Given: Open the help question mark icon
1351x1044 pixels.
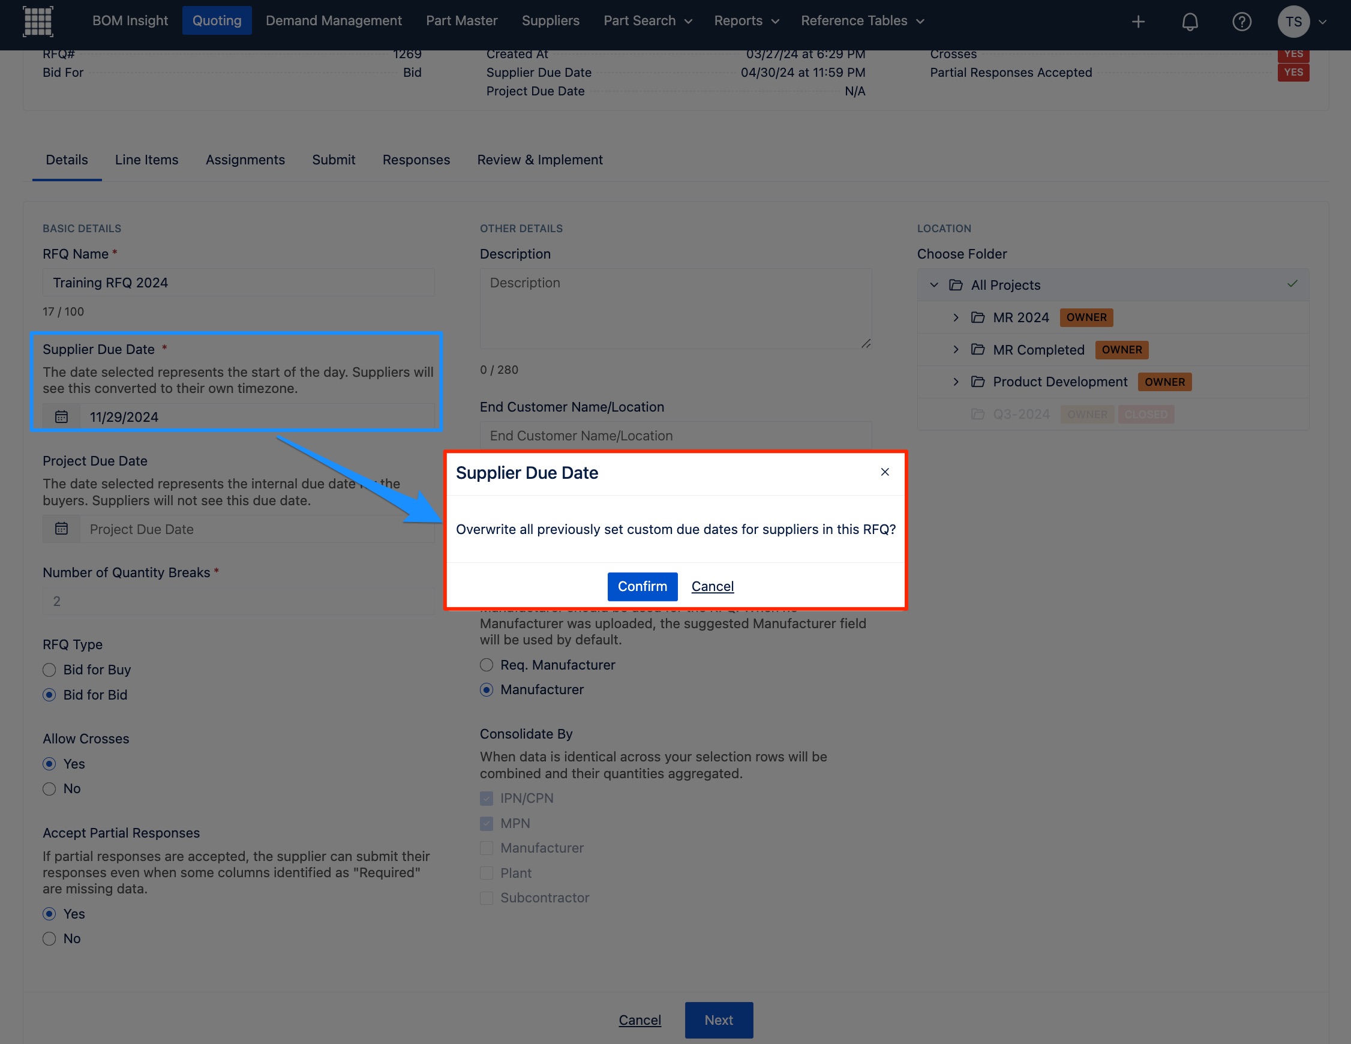Looking at the screenshot, I should pos(1241,22).
